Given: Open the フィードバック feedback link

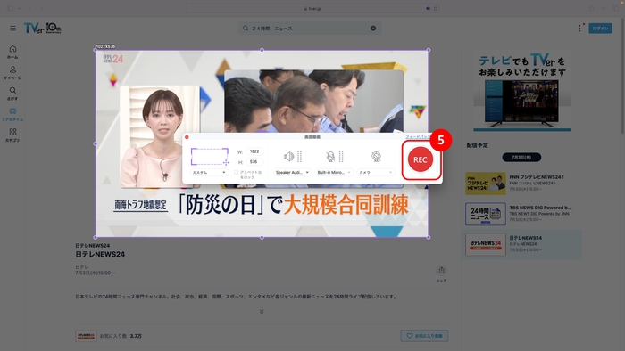Looking at the screenshot, I should [x=418, y=136].
